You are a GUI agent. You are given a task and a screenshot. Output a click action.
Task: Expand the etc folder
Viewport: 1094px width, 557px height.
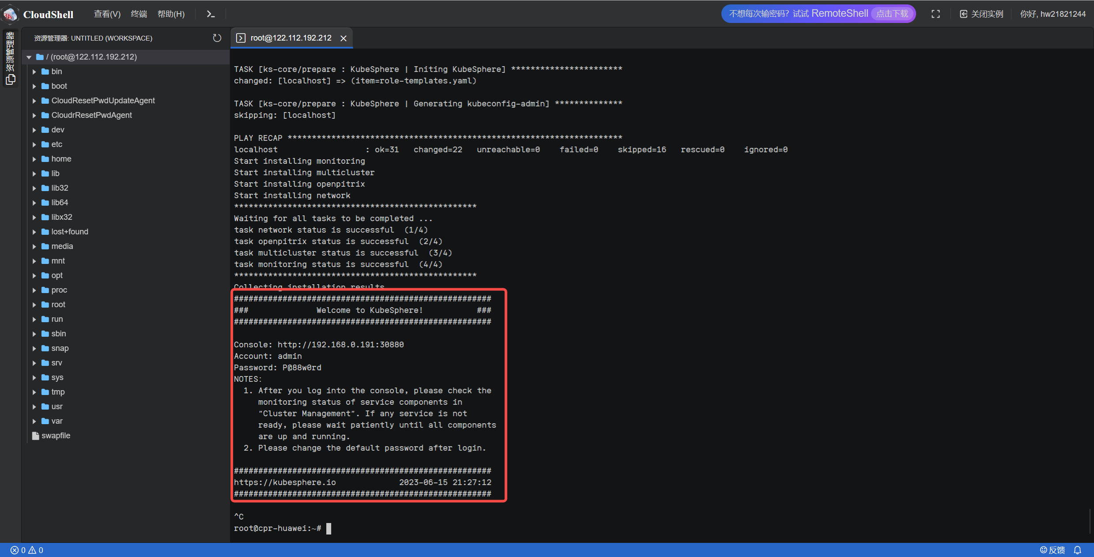point(34,144)
